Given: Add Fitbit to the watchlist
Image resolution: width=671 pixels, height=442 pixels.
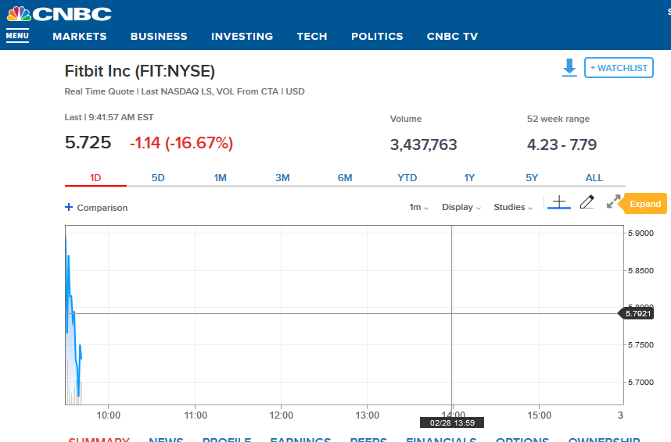Looking at the screenshot, I should 619,67.
